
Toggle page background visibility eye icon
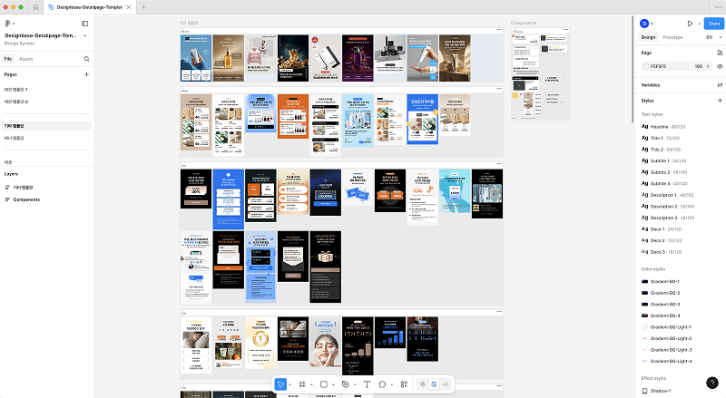tap(720, 66)
